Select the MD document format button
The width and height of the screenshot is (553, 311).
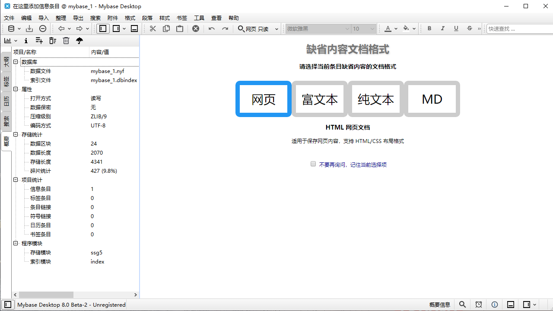click(x=432, y=99)
